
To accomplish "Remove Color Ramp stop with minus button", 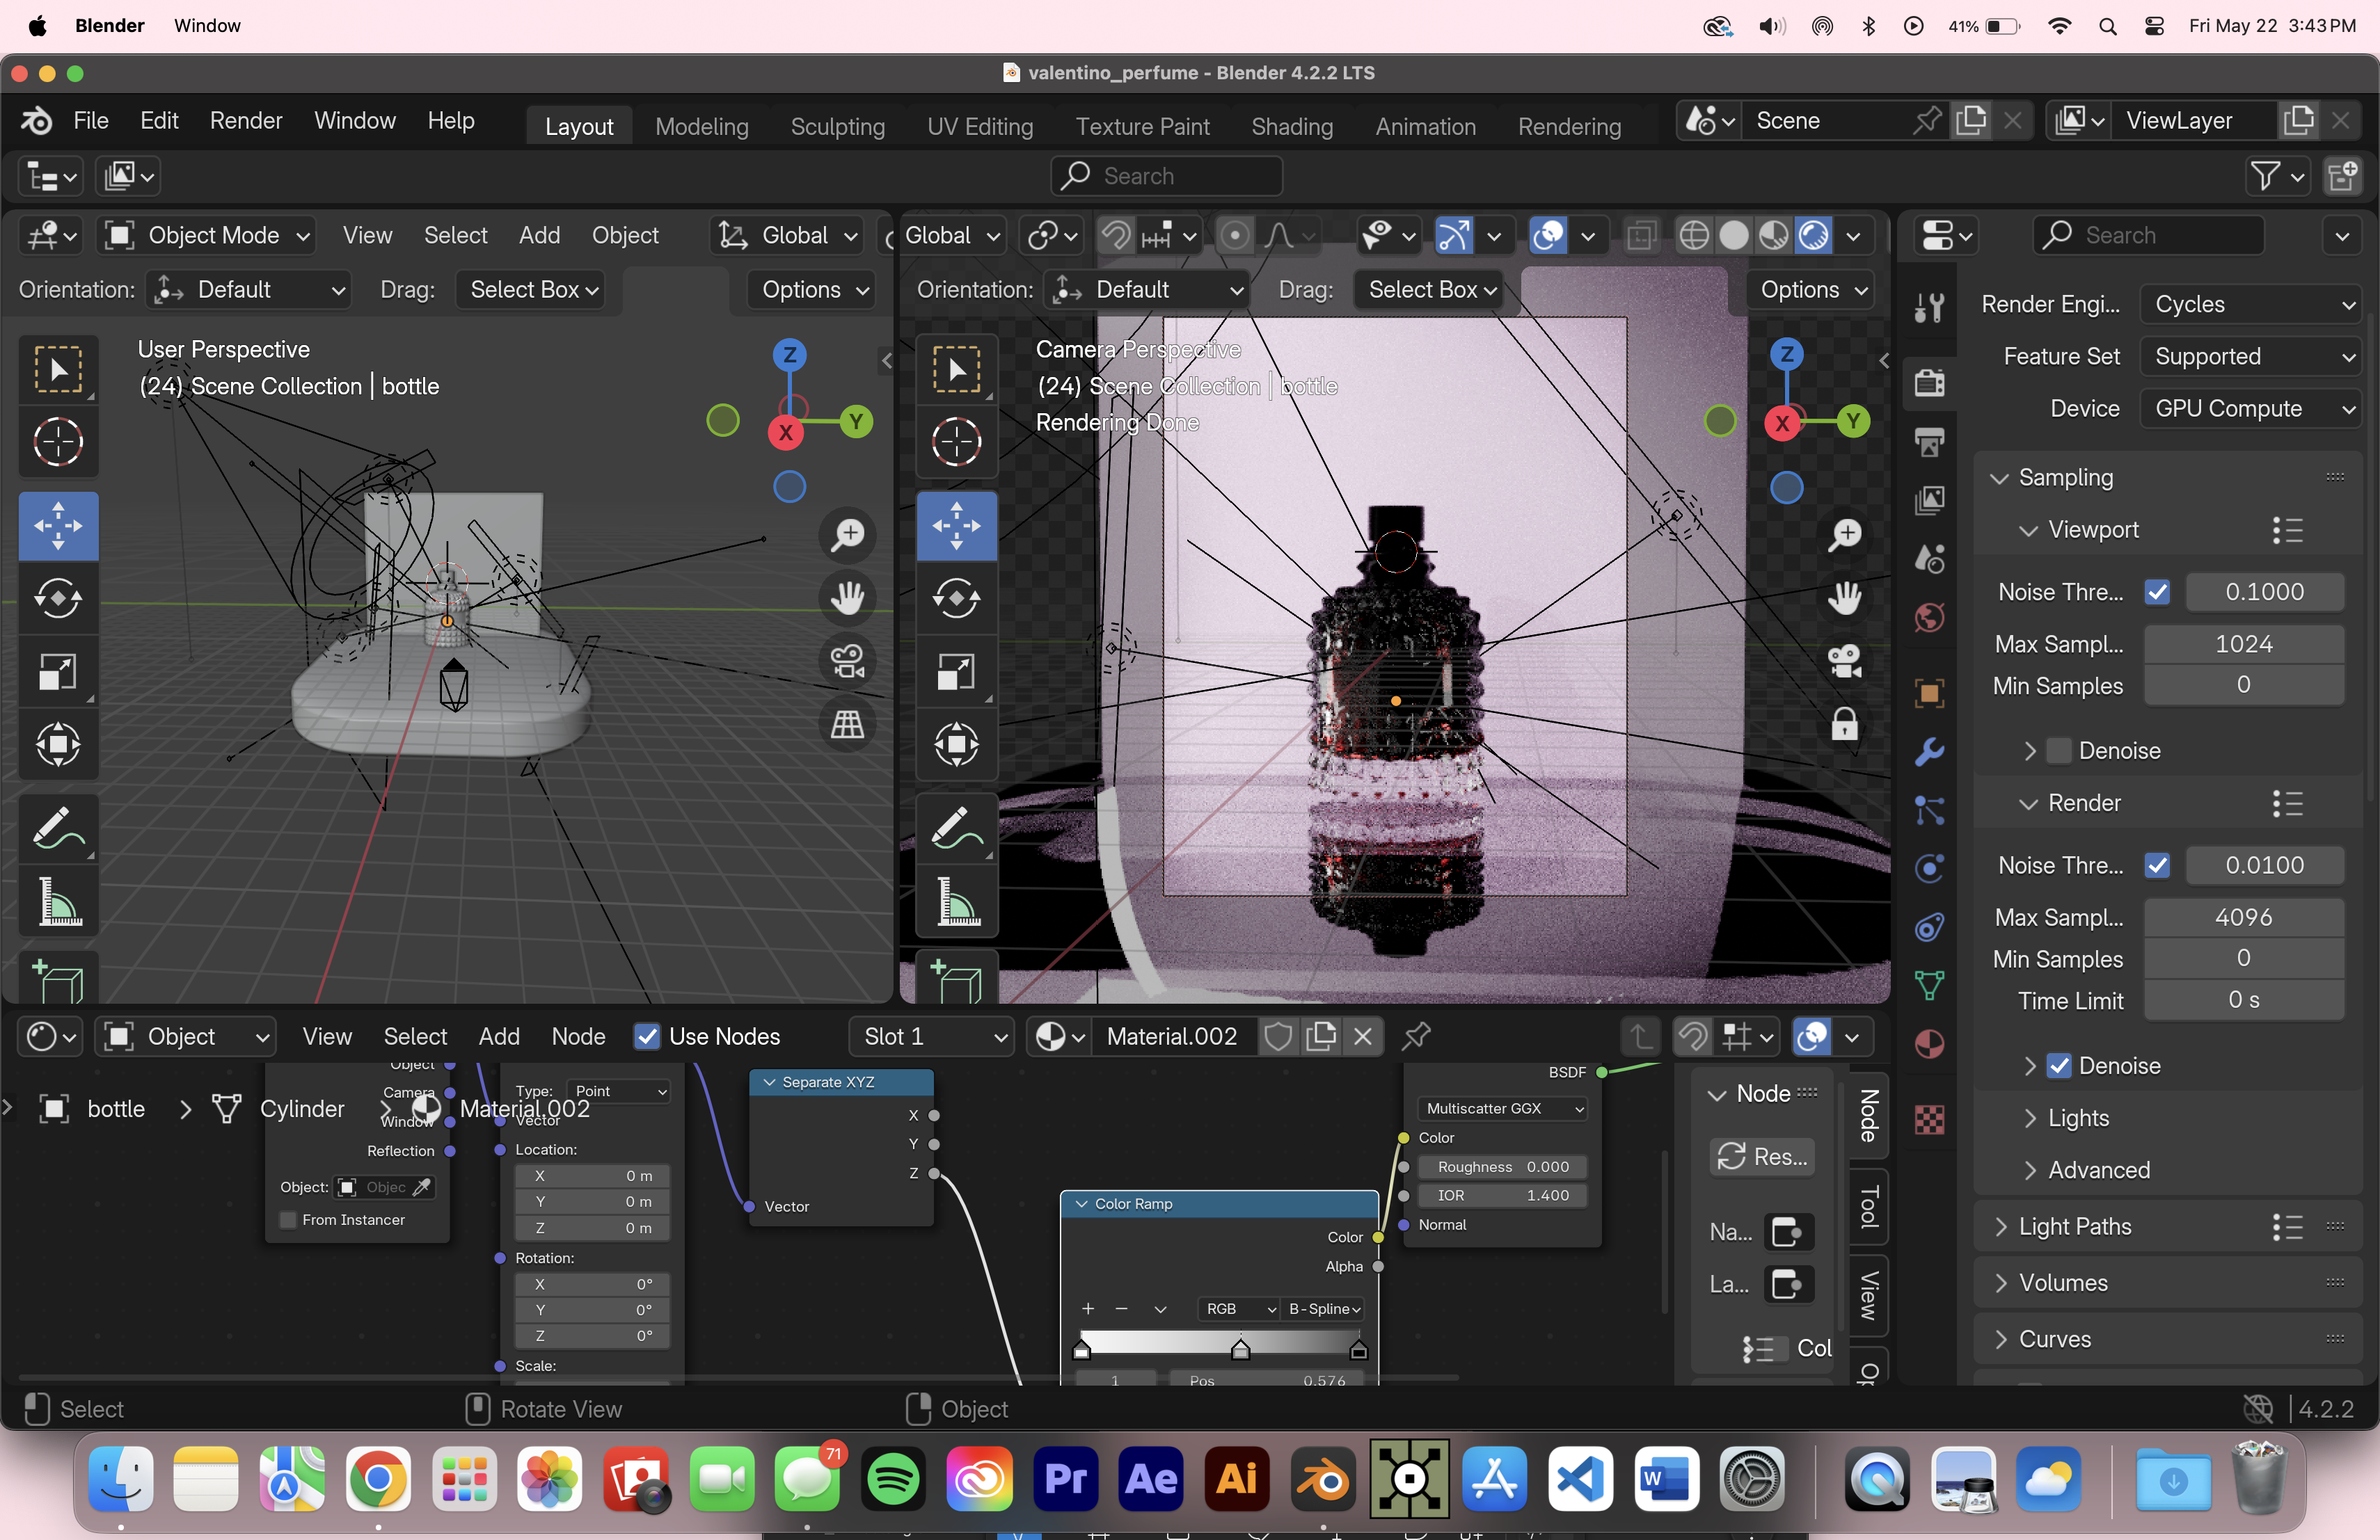I will (x=1122, y=1308).
